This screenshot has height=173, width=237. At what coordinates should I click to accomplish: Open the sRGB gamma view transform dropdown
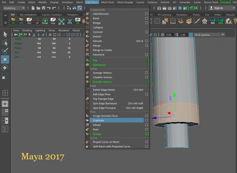pyautogui.click(x=209, y=35)
